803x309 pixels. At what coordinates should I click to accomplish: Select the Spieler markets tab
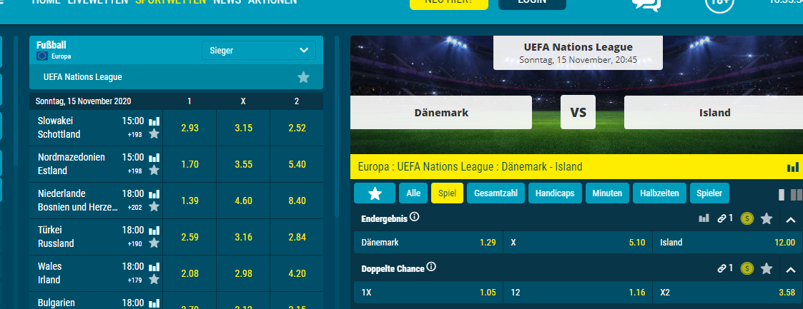click(709, 193)
